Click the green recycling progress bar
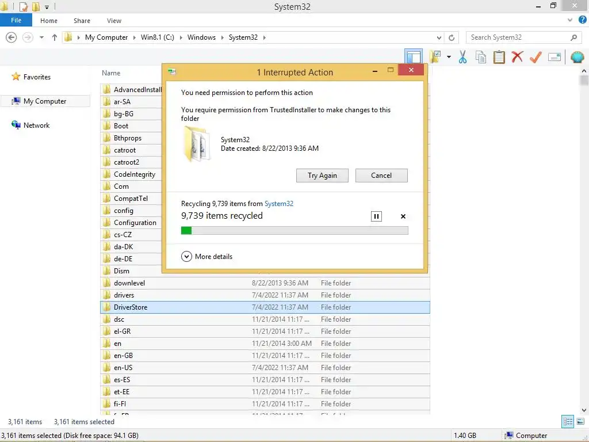 click(x=294, y=230)
